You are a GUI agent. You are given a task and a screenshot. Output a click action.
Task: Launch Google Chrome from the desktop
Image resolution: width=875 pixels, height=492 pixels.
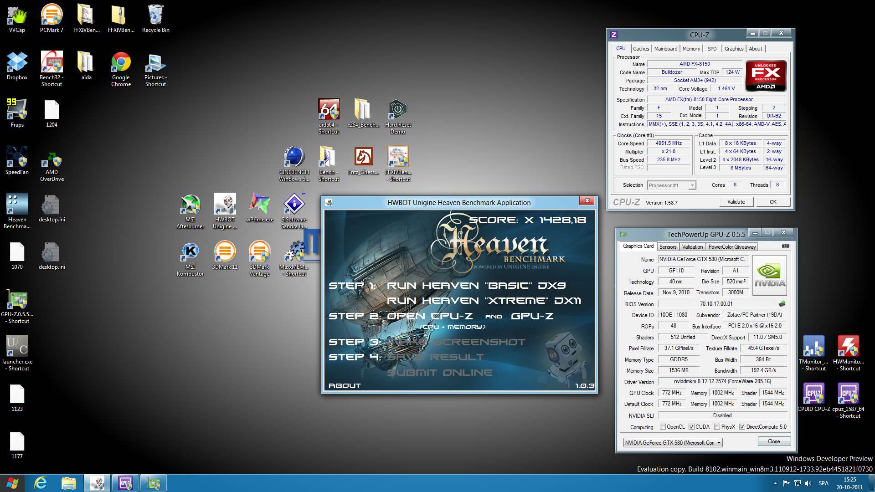pyautogui.click(x=121, y=69)
